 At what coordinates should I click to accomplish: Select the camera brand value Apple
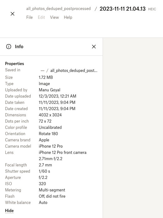pyautogui.click(x=44, y=140)
